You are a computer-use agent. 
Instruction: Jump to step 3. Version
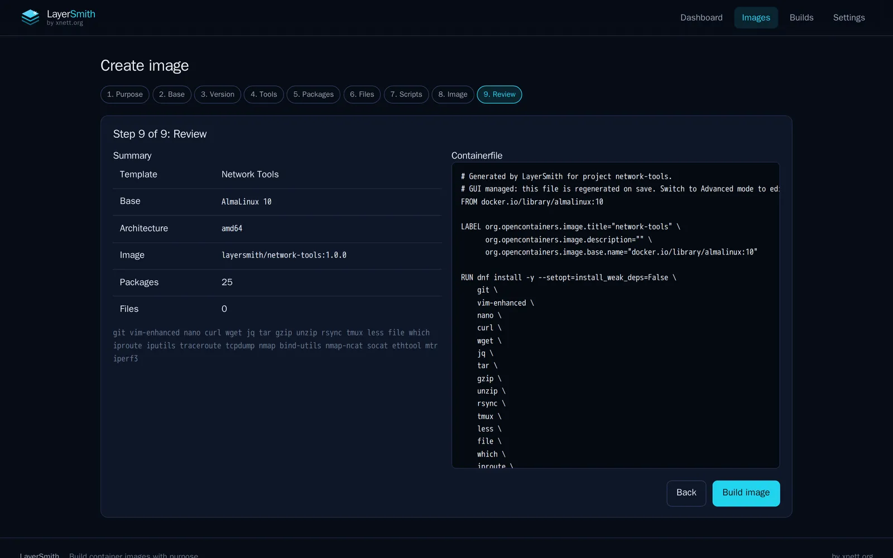point(218,94)
